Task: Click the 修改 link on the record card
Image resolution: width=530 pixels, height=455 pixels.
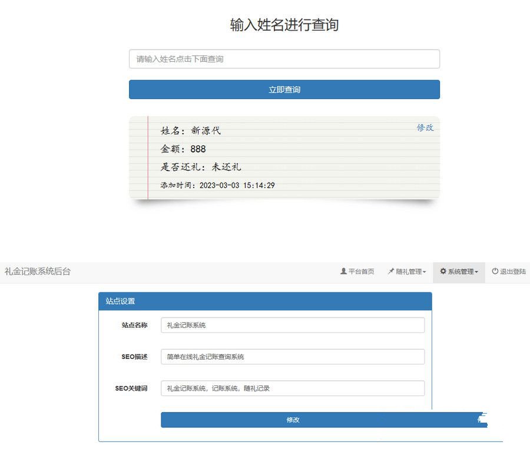Action: (x=426, y=127)
